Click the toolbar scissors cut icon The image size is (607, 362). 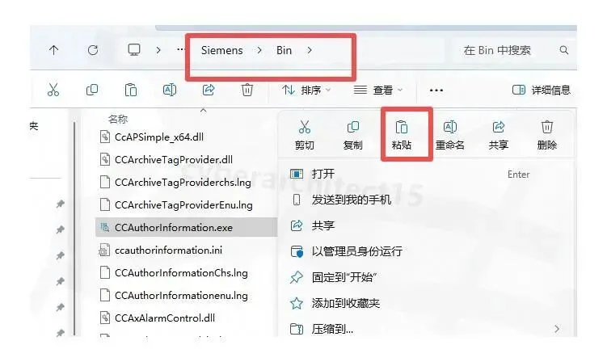53,90
